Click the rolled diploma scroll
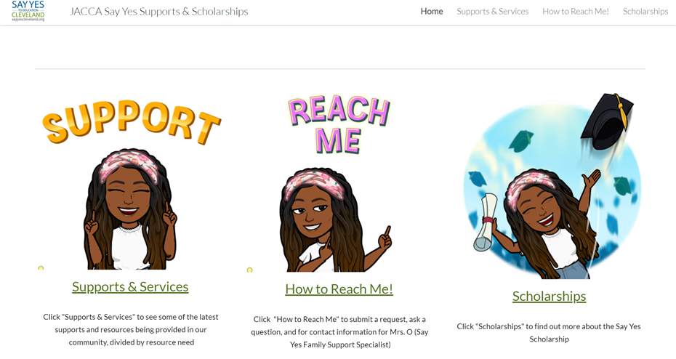Image resolution: width=676 pixels, height=359 pixels. click(x=485, y=222)
